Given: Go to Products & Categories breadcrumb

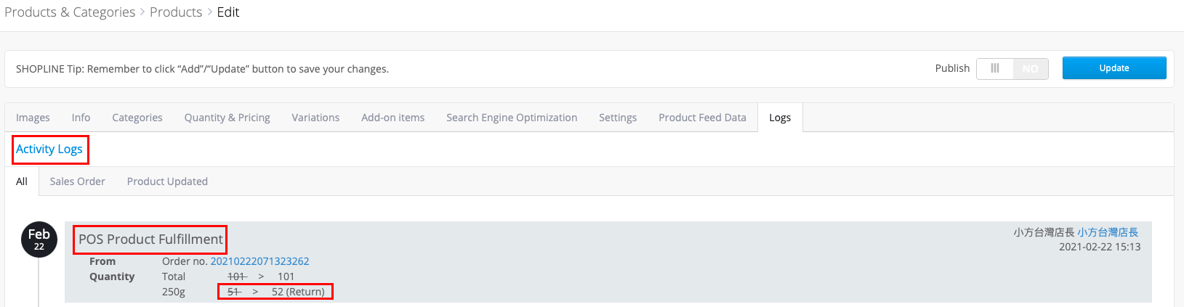Looking at the screenshot, I should pos(70,12).
